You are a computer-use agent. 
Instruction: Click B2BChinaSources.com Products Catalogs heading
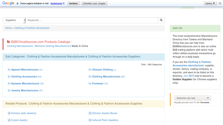(41, 42)
